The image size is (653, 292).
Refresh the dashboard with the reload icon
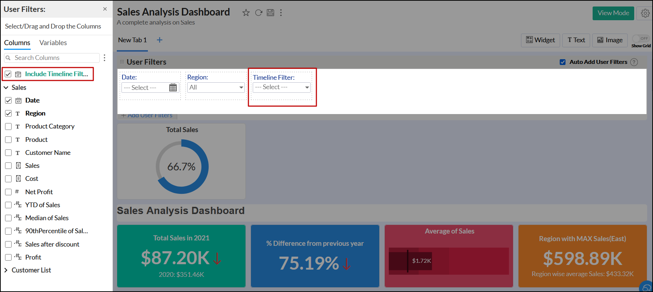259,13
